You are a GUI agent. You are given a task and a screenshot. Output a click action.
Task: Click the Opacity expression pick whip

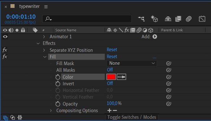[x=169, y=104]
